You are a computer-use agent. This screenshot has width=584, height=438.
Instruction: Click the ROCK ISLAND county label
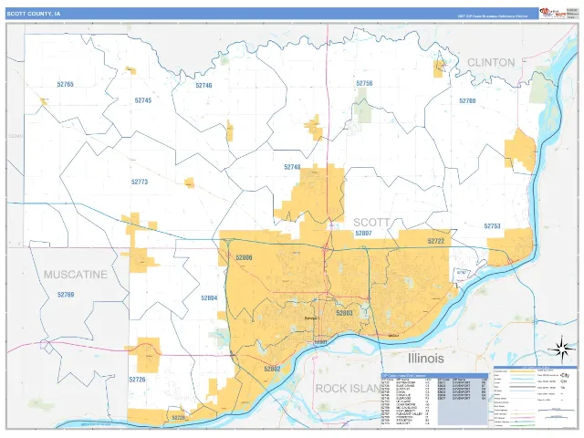click(x=349, y=389)
